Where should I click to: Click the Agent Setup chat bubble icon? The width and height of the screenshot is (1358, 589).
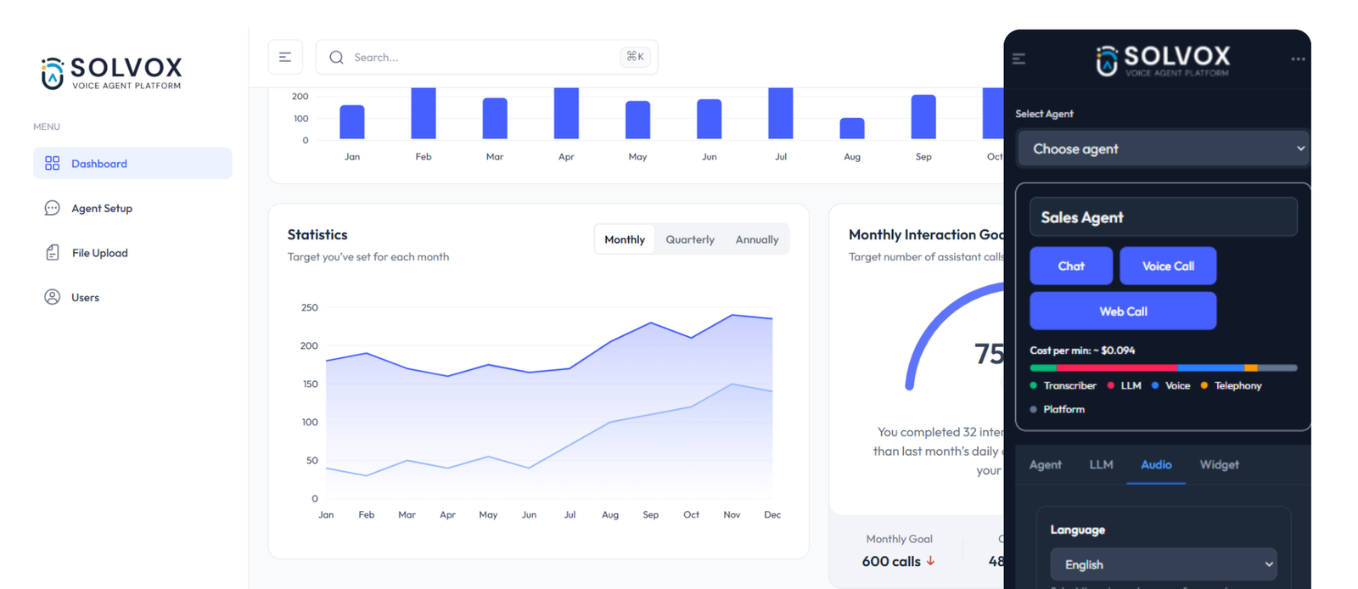coord(52,208)
